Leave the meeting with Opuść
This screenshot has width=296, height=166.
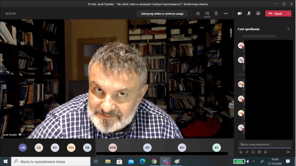pos(275,14)
